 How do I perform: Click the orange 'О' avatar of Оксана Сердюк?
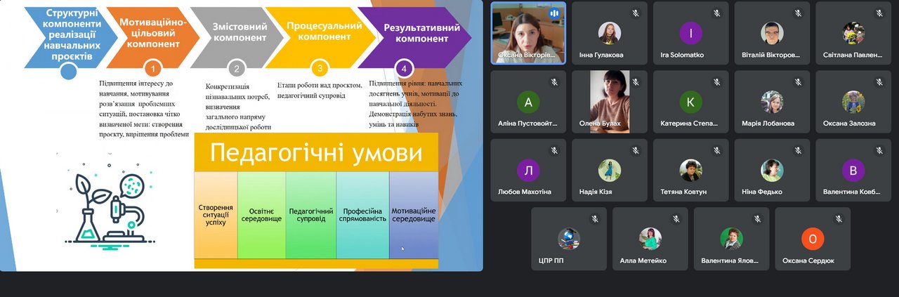pos(813,239)
